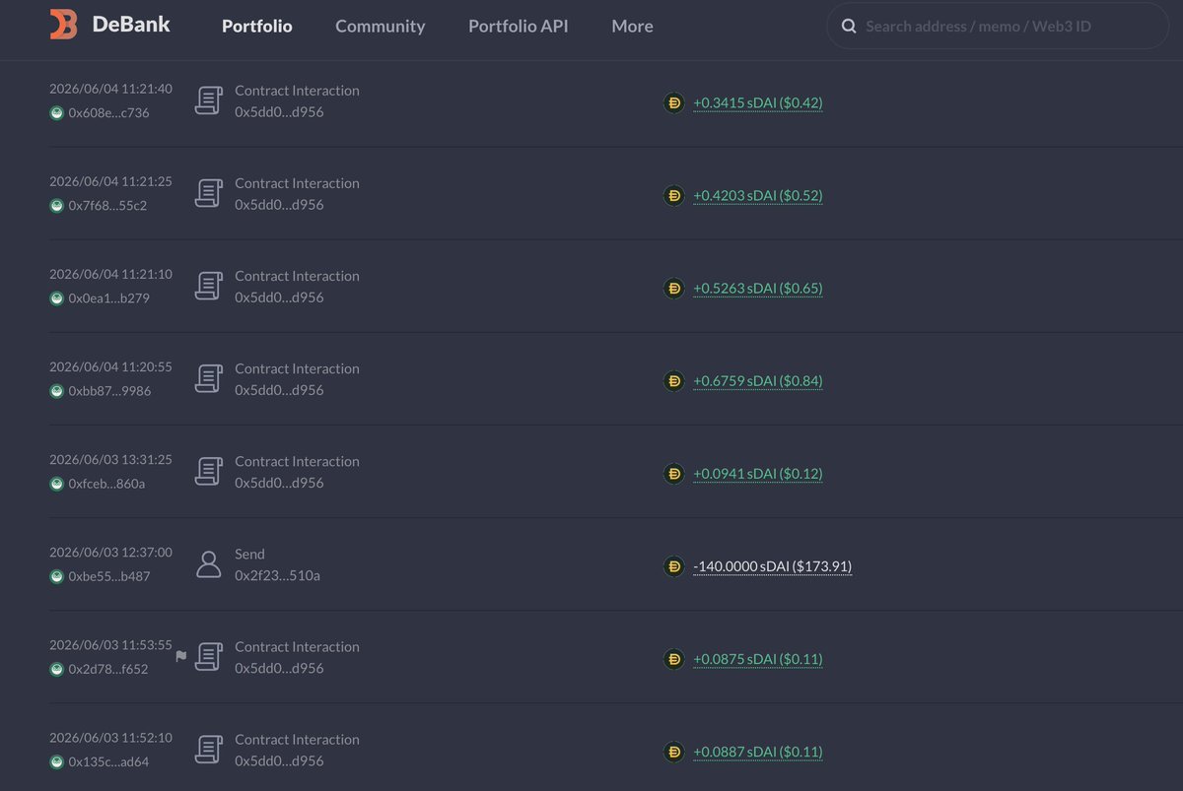Open the Portfolio tab
This screenshot has height=791, width=1183.
pos(256,27)
